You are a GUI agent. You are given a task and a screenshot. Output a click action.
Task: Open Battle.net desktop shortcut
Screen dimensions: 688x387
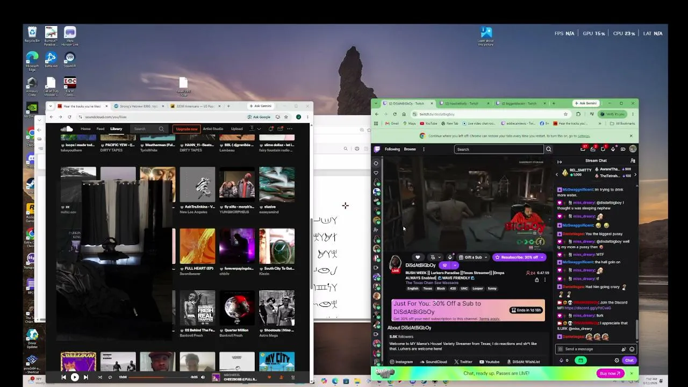(x=51, y=60)
